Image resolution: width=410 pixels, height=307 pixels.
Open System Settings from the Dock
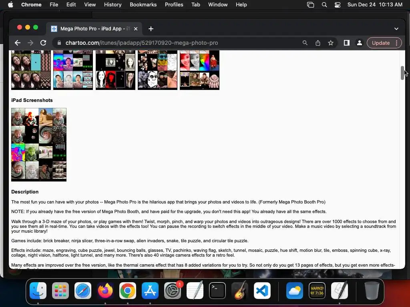click(x=173, y=291)
